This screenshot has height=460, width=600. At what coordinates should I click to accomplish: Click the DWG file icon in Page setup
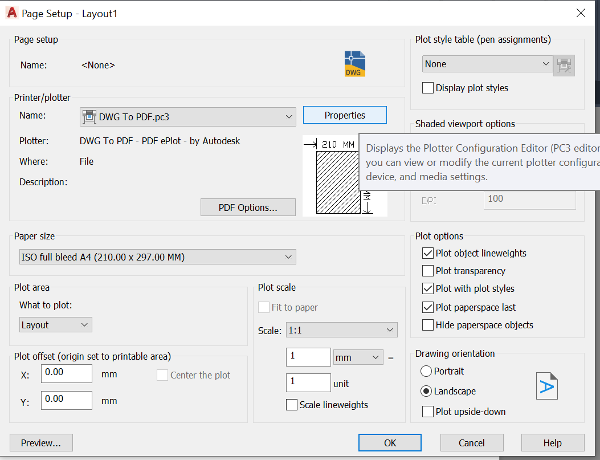coord(355,64)
